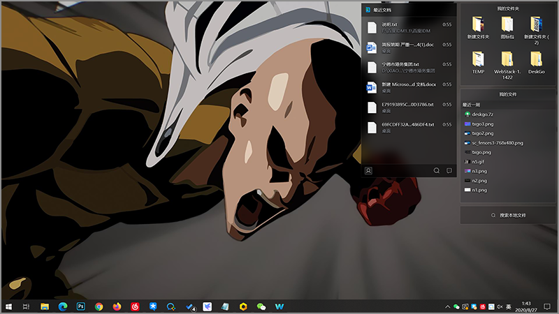This screenshot has width=559, height=314.
Task: Open the TEMP folder icon
Action: click(478, 59)
